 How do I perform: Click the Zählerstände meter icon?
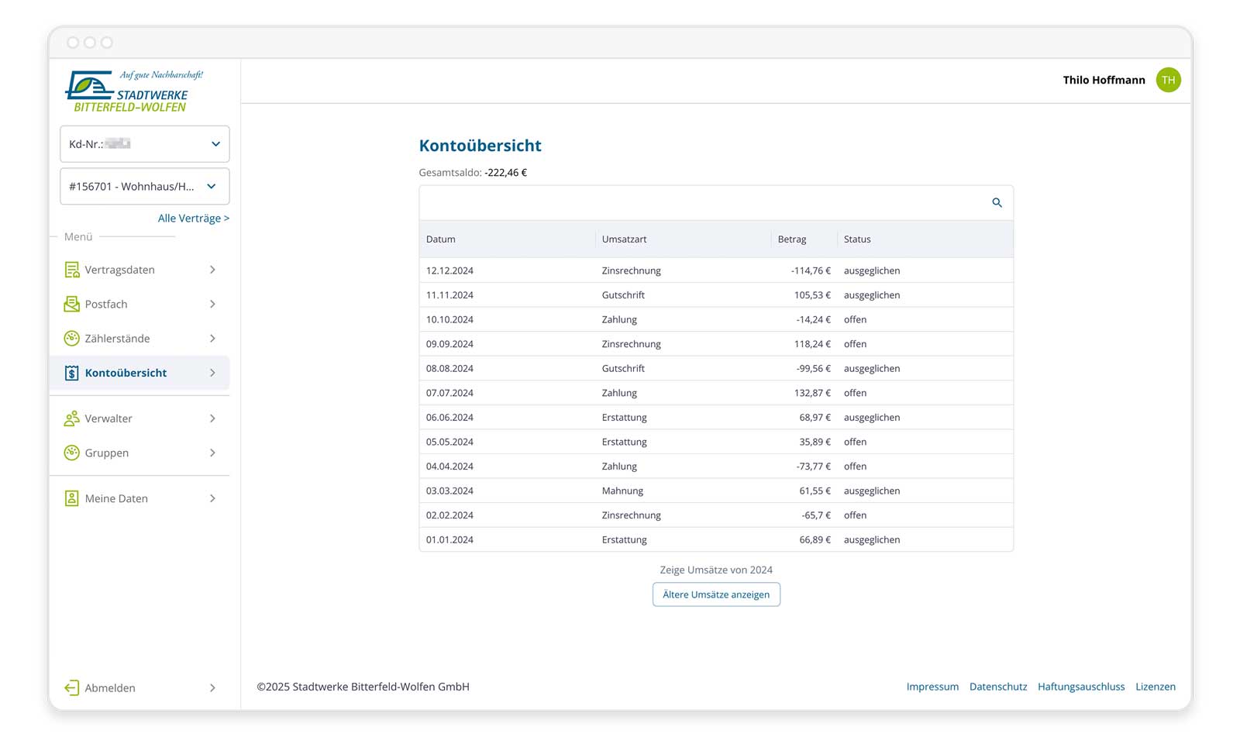click(x=71, y=339)
